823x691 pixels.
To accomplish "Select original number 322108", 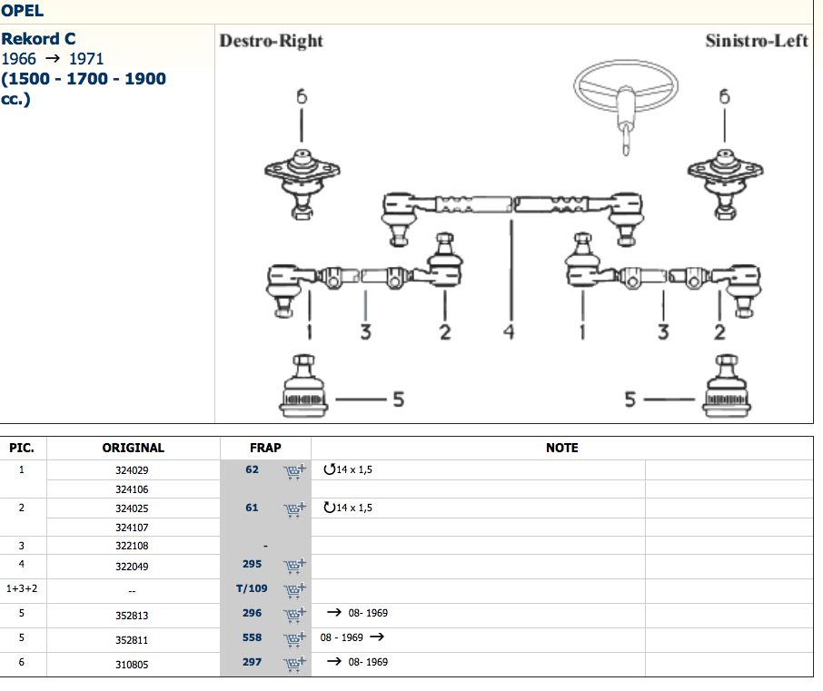I will [x=132, y=546].
